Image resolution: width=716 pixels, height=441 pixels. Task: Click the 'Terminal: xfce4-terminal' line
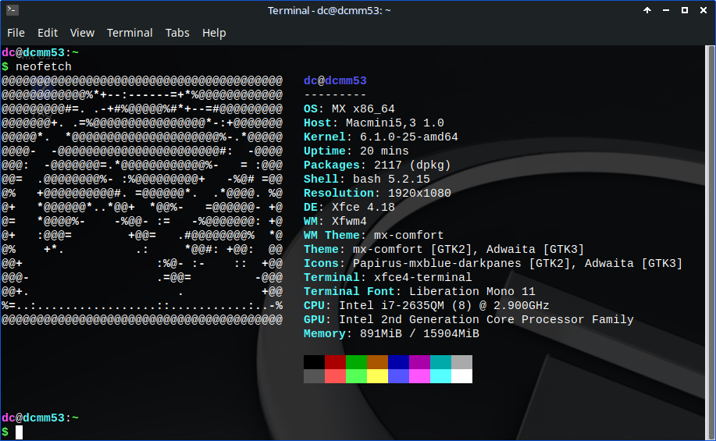(388, 278)
